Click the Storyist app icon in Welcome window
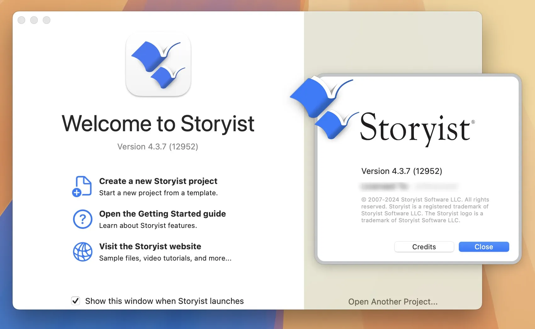The image size is (535, 329). [158, 65]
